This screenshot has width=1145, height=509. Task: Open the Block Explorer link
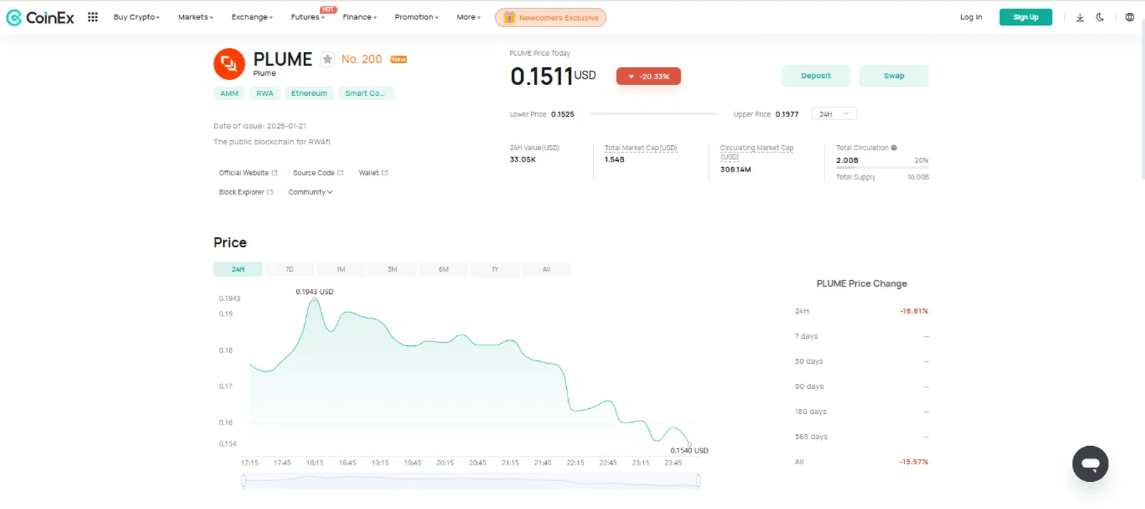pyautogui.click(x=245, y=192)
